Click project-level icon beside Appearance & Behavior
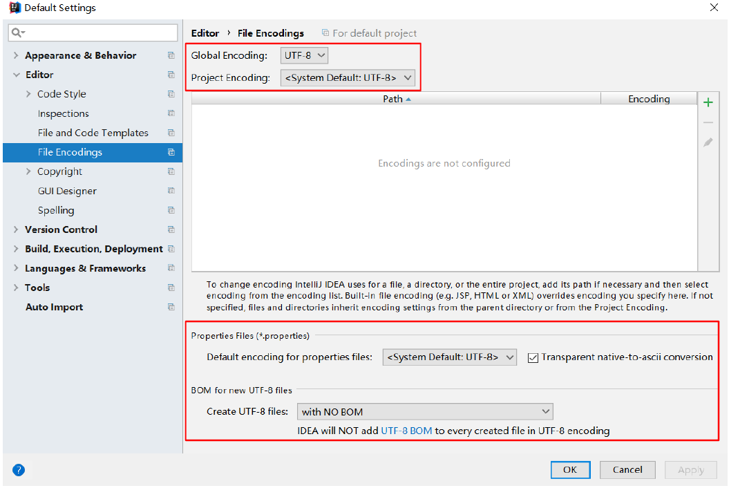The width and height of the screenshot is (729, 488). pos(171,55)
